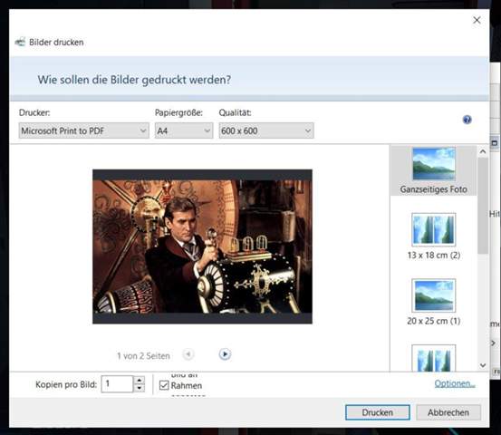The height and width of the screenshot is (435, 501).
Task: Open the Qualität dropdown showing 600 x 600
Action: [266, 130]
